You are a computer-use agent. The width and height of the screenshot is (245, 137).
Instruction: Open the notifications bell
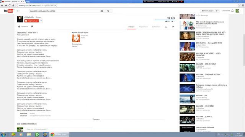[x=232, y=11]
